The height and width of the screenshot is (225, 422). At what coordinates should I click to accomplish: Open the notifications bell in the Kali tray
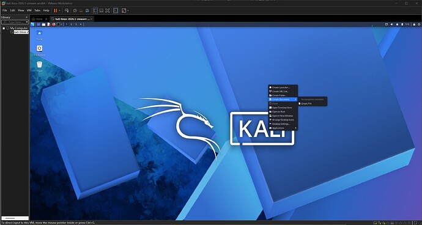coord(398,24)
